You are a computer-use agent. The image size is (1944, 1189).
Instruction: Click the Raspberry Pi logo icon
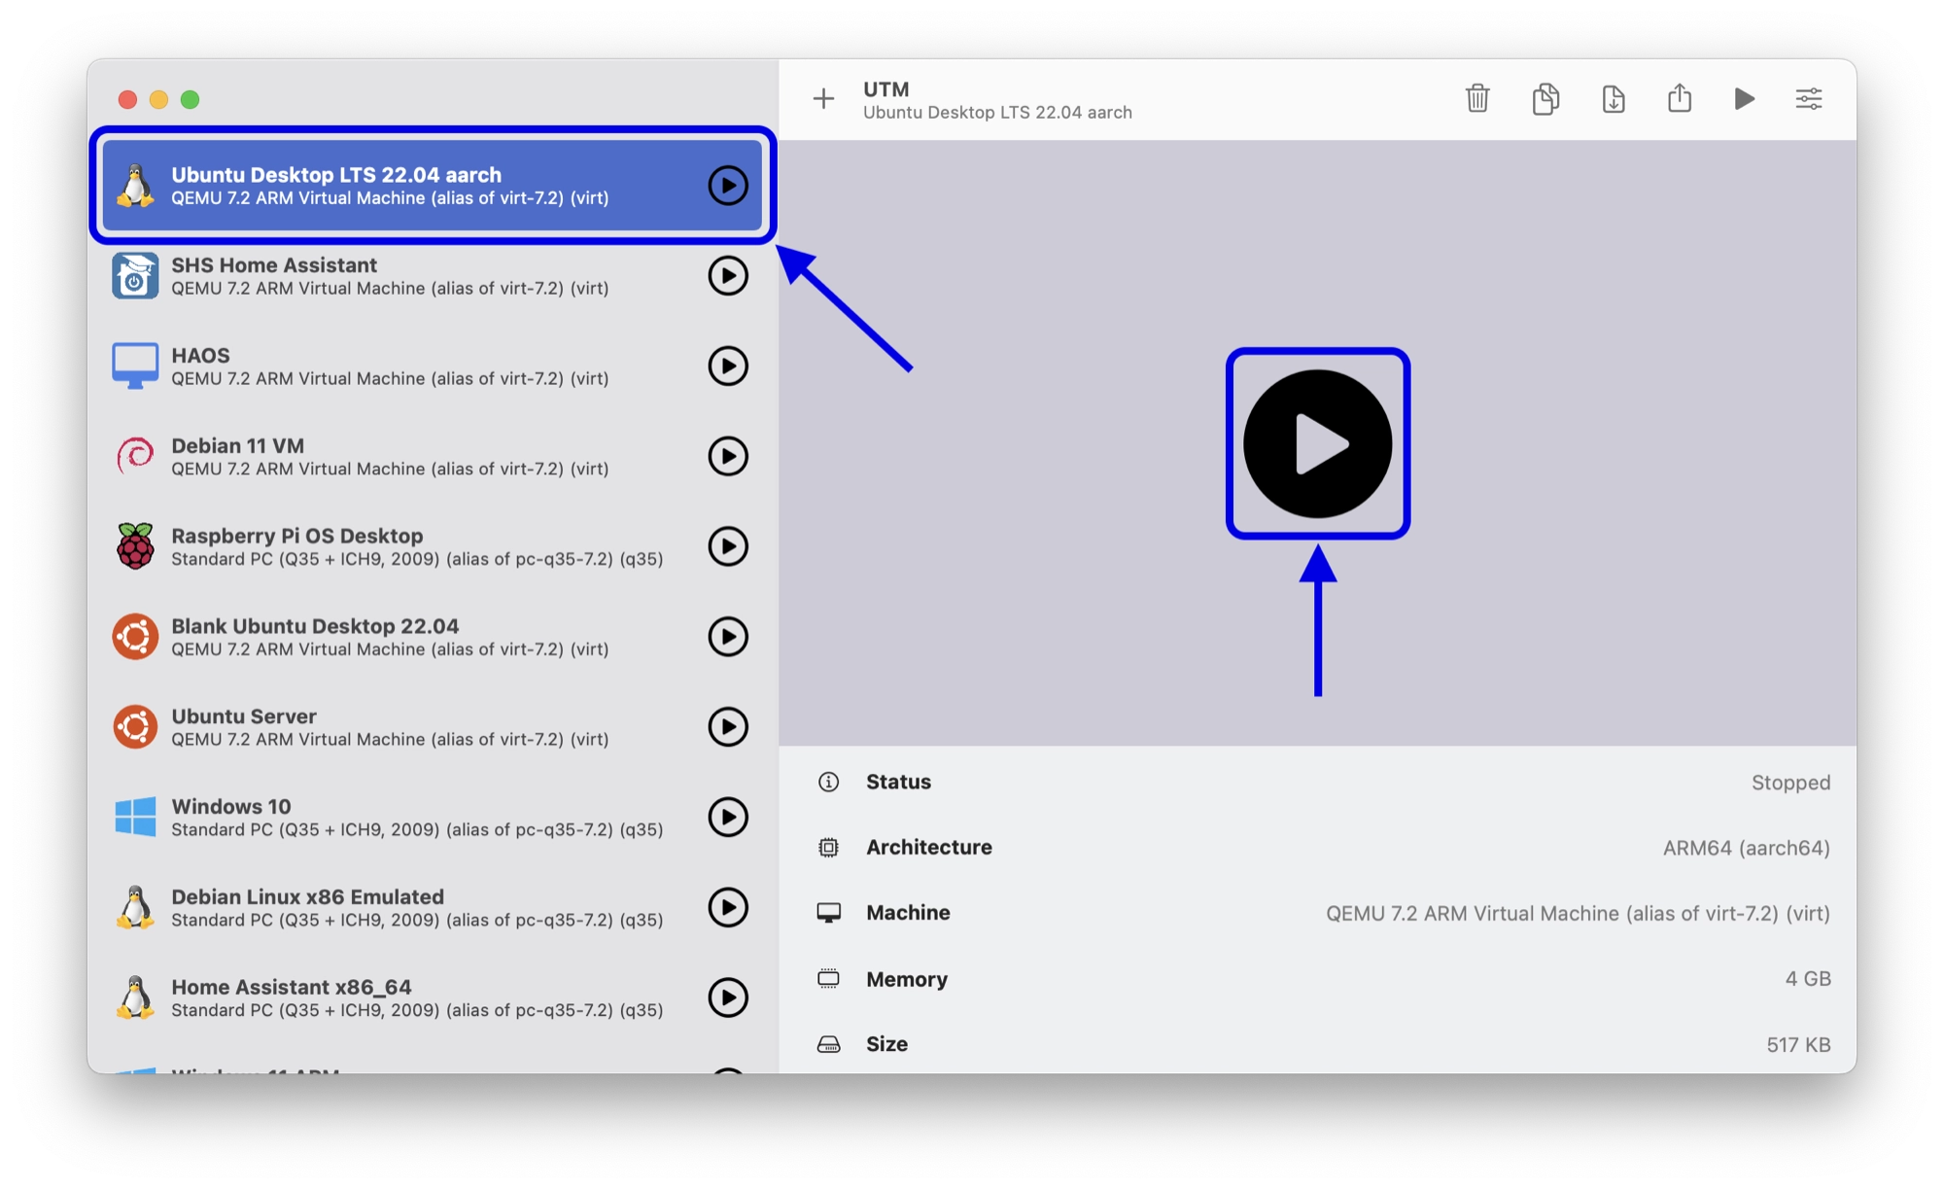tap(135, 545)
